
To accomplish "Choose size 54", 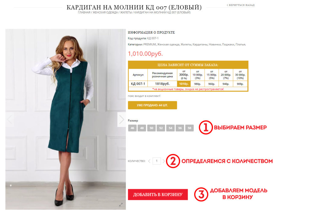I will (170, 128).
